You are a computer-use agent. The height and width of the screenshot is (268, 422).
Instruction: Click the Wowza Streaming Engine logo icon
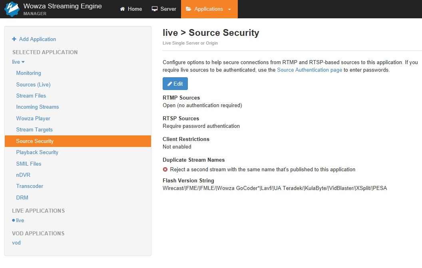tap(12, 9)
